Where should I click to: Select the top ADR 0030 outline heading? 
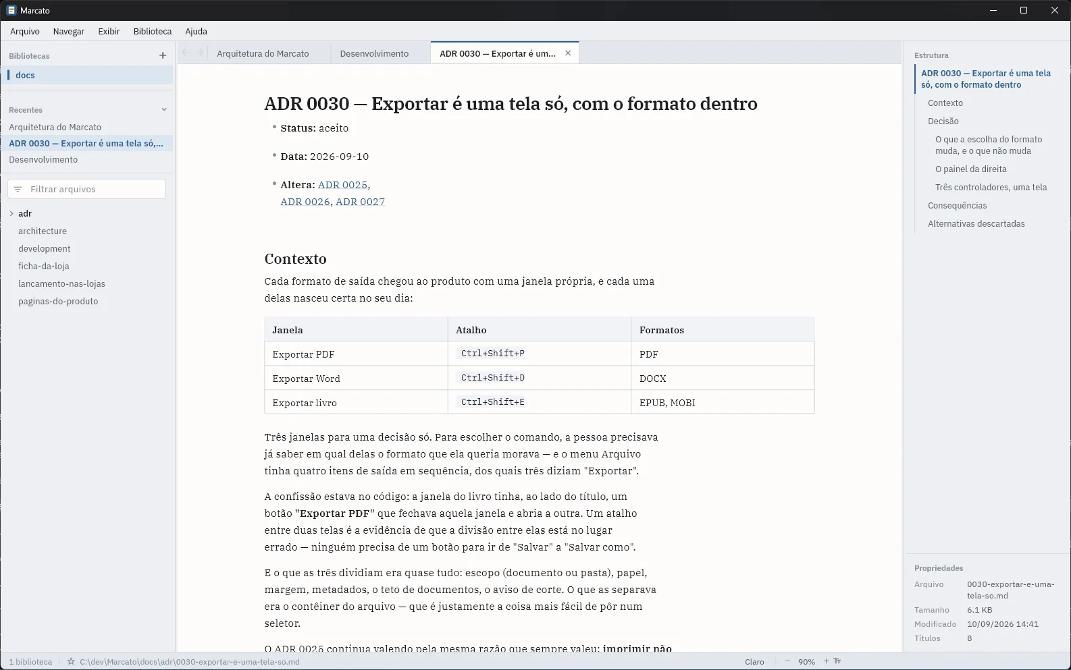986,79
